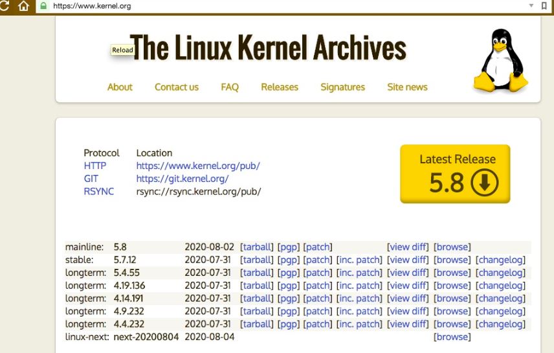This screenshot has height=353, width=554.
Task: Open inc. patch for longterm 4.4.232
Action: (359, 324)
